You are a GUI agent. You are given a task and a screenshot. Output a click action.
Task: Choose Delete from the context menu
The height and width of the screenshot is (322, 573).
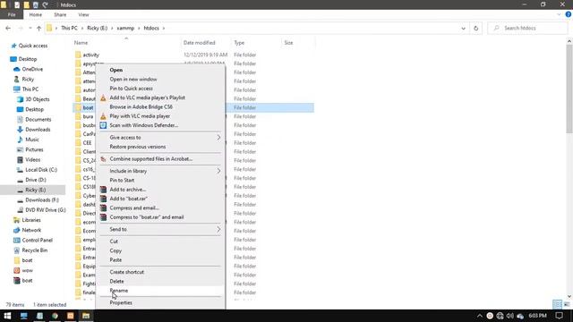(x=116, y=282)
